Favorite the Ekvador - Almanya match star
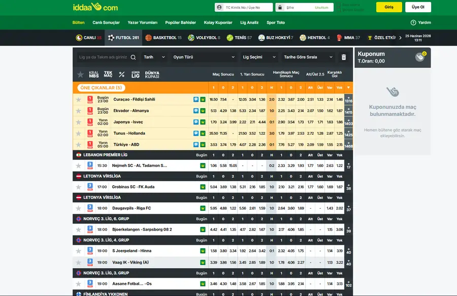This screenshot has height=296, width=457. (x=78, y=111)
